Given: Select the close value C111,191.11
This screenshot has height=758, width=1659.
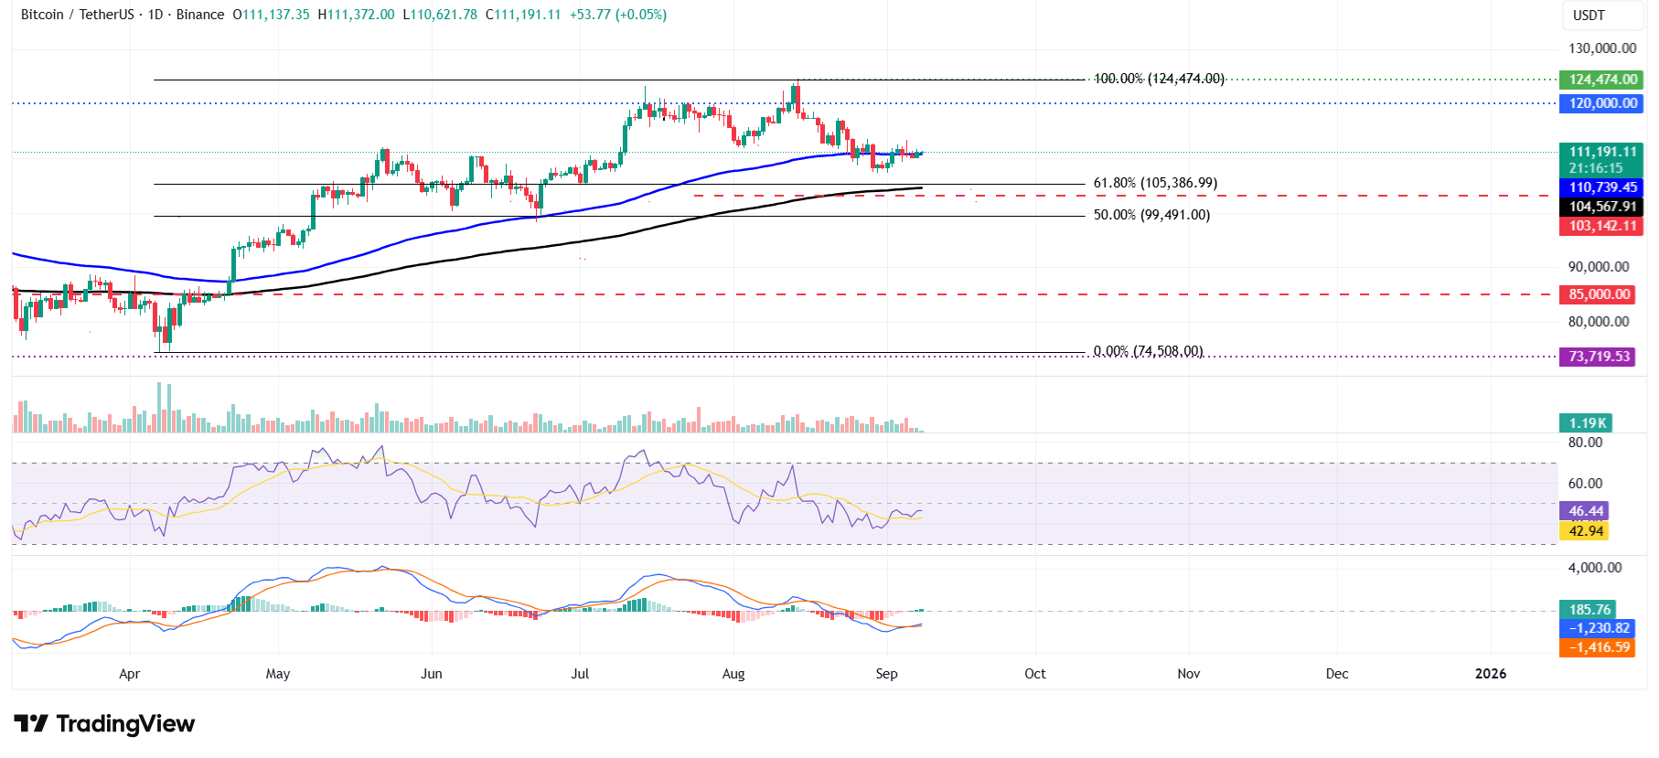Looking at the screenshot, I should tap(523, 15).
